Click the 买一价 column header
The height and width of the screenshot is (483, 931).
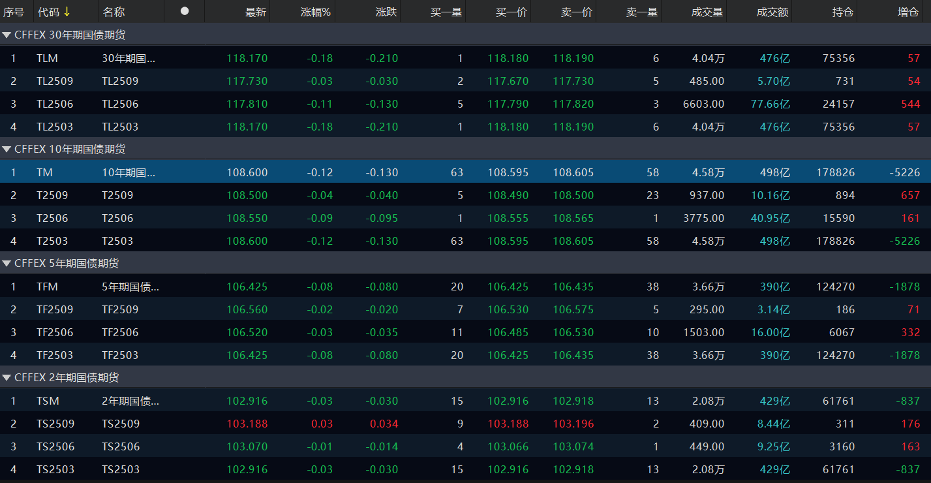pos(511,12)
